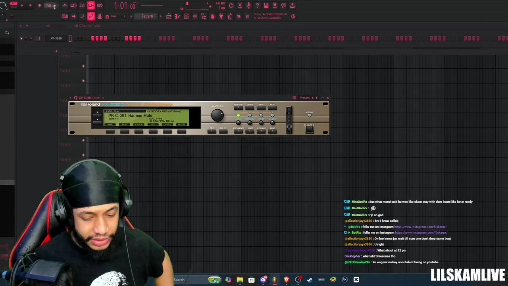Select the XV-5080 channel button
The image size is (508, 286).
point(56,38)
